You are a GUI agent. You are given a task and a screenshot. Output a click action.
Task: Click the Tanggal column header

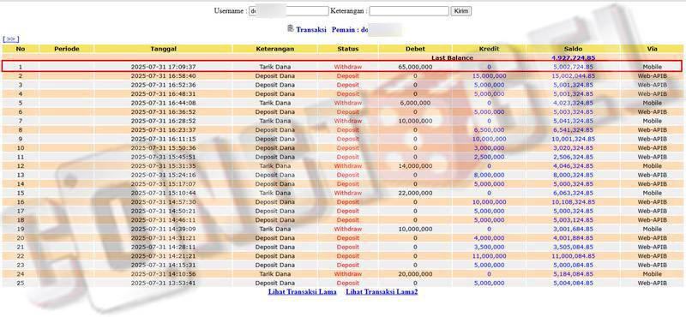(163, 49)
